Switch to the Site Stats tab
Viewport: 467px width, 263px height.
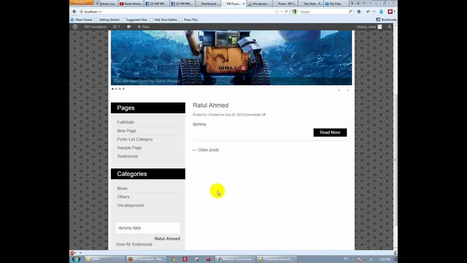310,4
